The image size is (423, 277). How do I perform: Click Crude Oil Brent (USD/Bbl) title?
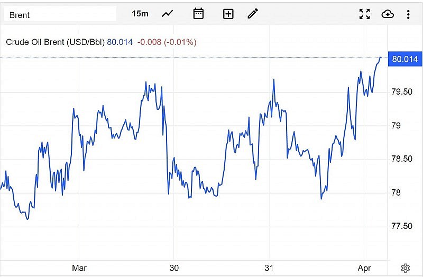point(55,42)
